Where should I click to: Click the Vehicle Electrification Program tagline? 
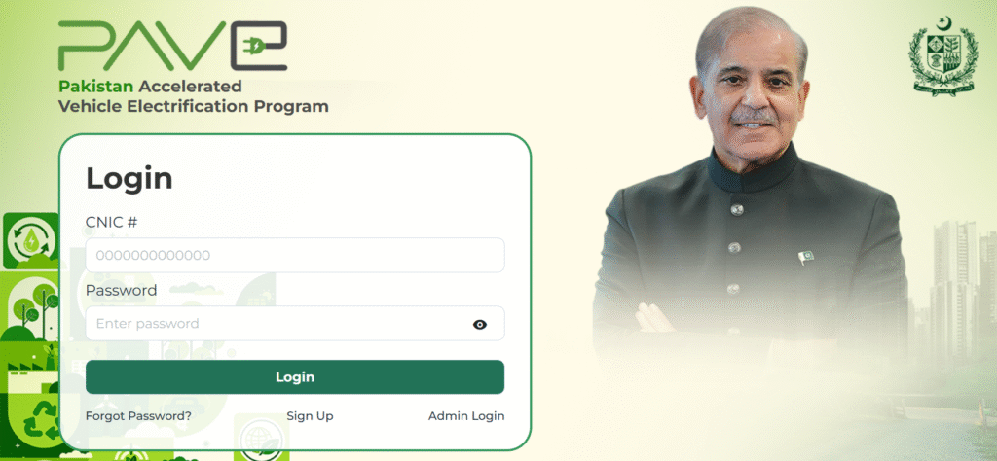(x=194, y=106)
